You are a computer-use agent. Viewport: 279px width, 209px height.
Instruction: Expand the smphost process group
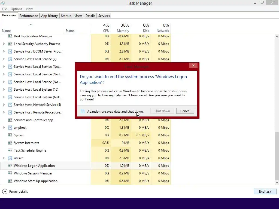pos(4,128)
